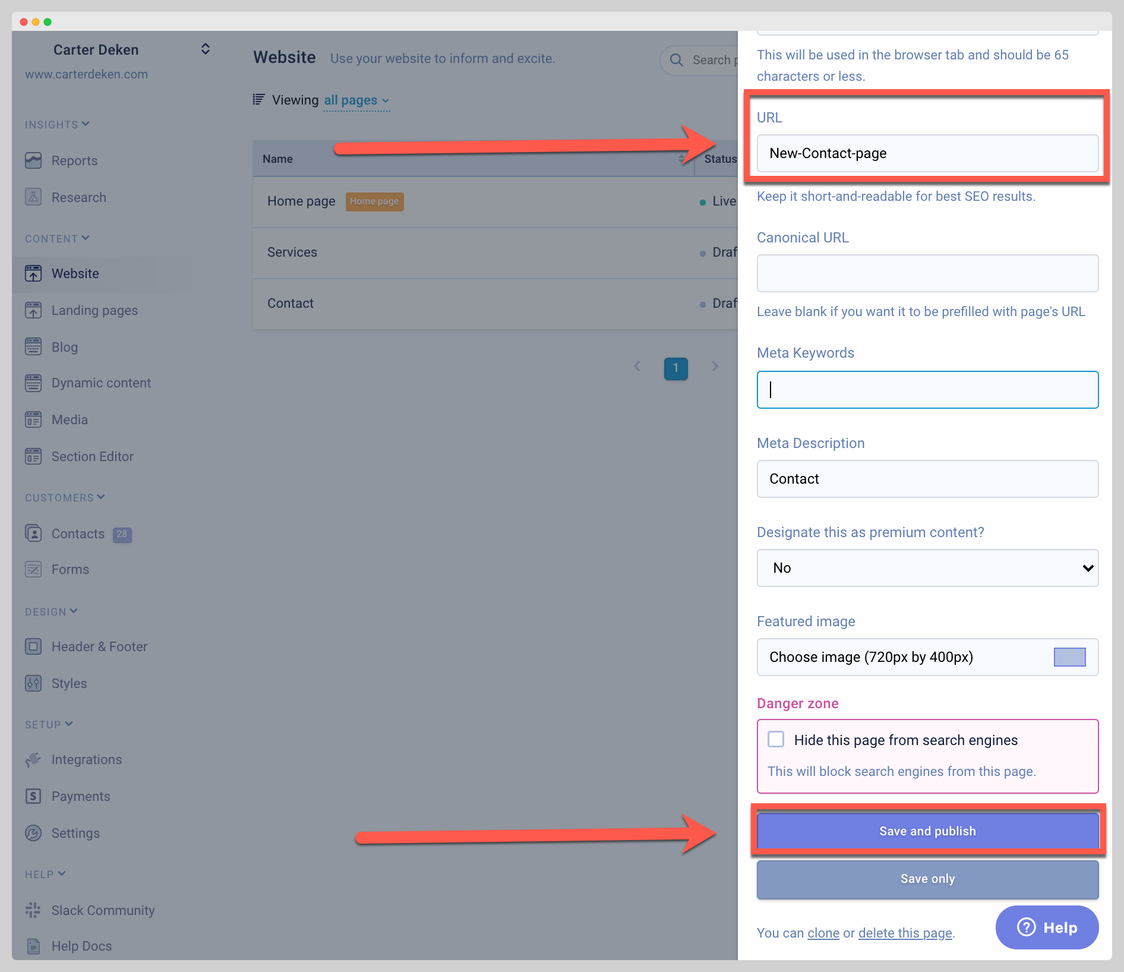This screenshot has width=1124, height=972.
Task: Collapse the INSIGHTS sidebar section
Action: [57, 124]
